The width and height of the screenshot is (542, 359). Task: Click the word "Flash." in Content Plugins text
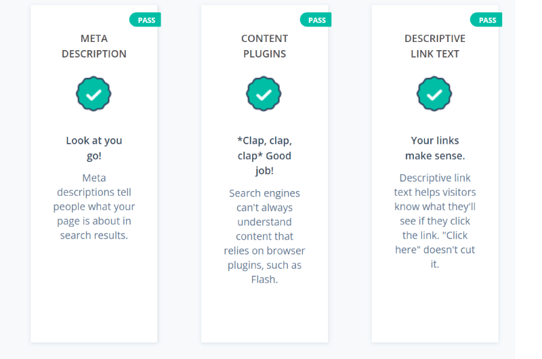[264, 279]
